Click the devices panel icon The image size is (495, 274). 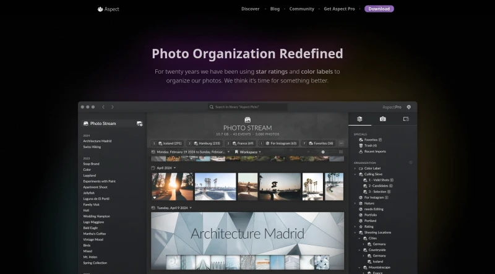tap(406, 119)
